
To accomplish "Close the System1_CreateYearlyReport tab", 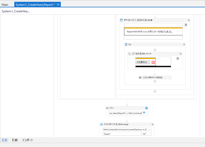I will (x=58, y=5).
